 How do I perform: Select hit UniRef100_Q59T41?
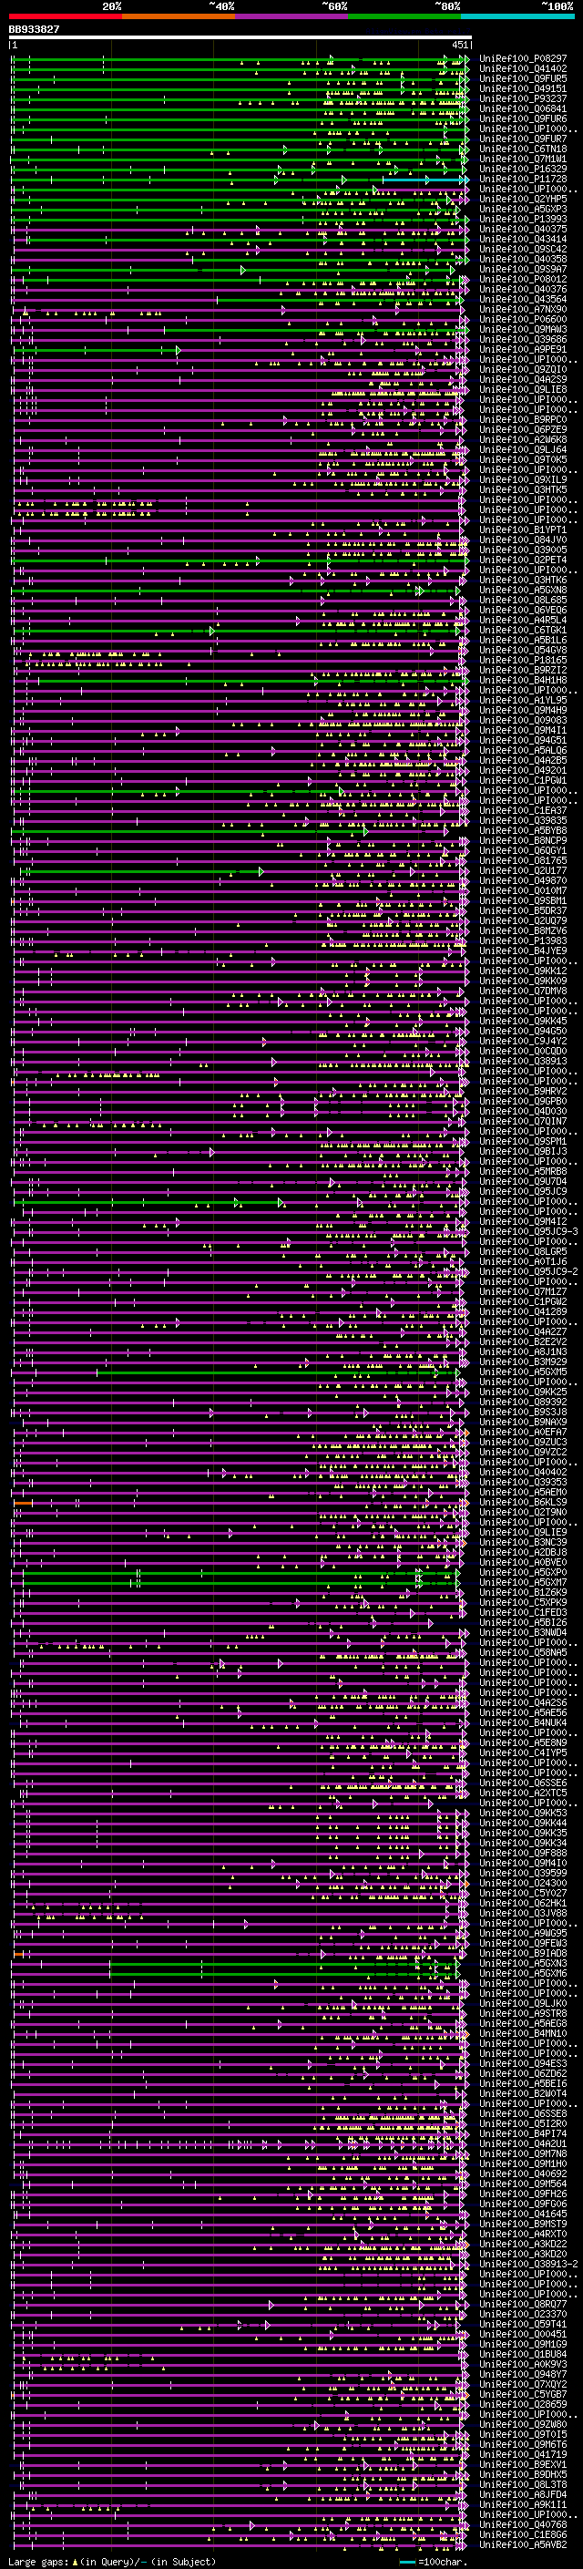coord(522,2324)
